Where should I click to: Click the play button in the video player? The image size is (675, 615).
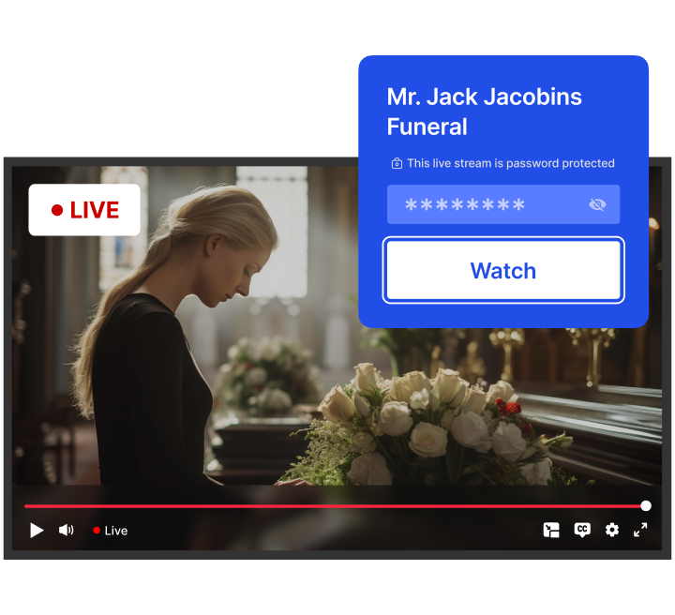(x=37, y=531)
